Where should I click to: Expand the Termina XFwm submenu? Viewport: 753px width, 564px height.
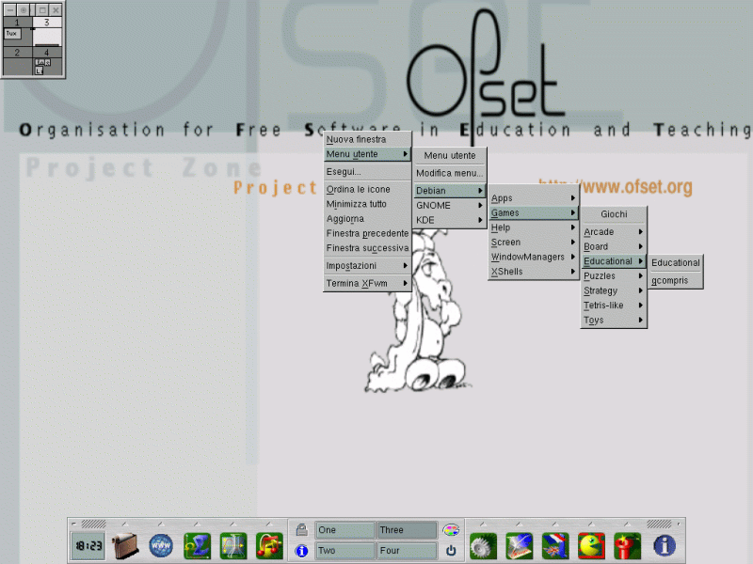(x=367, y=284)
